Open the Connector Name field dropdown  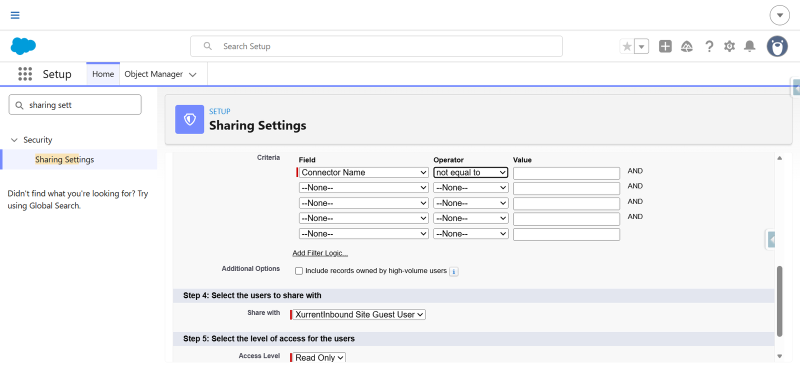[363, 172]
